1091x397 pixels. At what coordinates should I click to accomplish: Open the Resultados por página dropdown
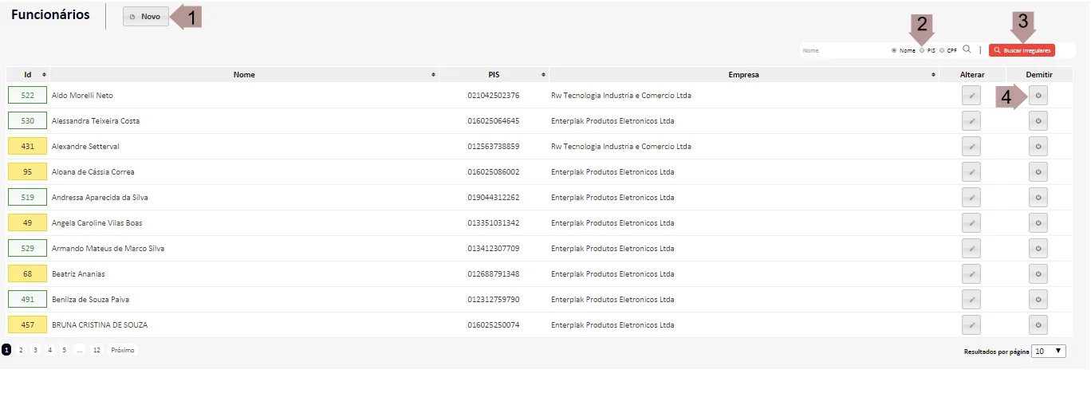click(1048, 351)
